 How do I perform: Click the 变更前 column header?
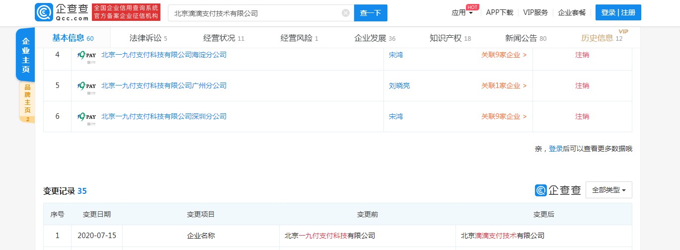pos(368,214)
